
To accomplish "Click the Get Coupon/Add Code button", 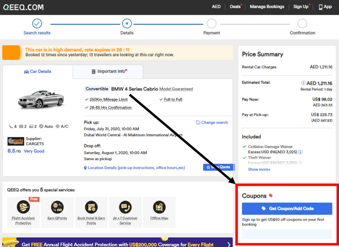I will 287,209.
